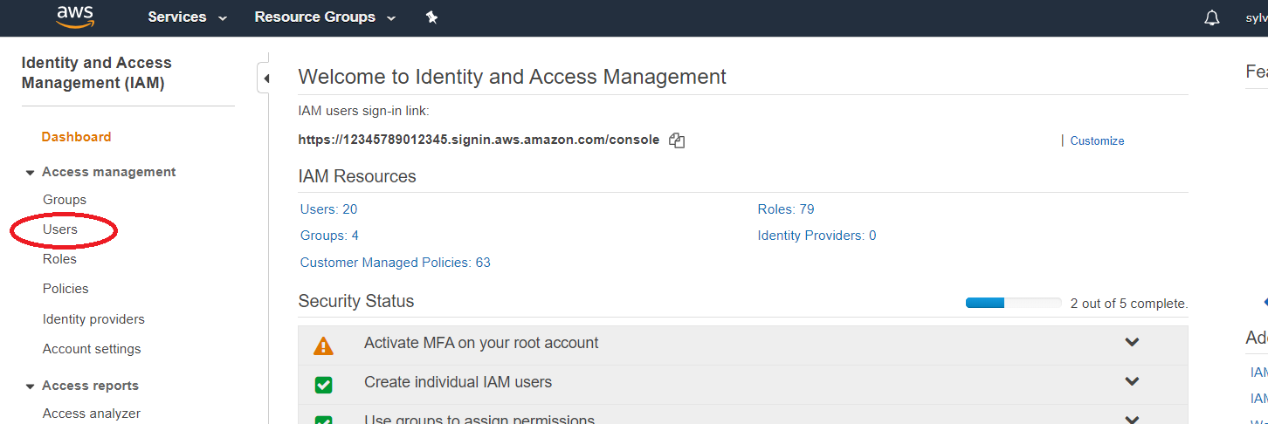Open Policies in the sidebar
Viewport: 1268px width, 424px height.
[65, 289]
